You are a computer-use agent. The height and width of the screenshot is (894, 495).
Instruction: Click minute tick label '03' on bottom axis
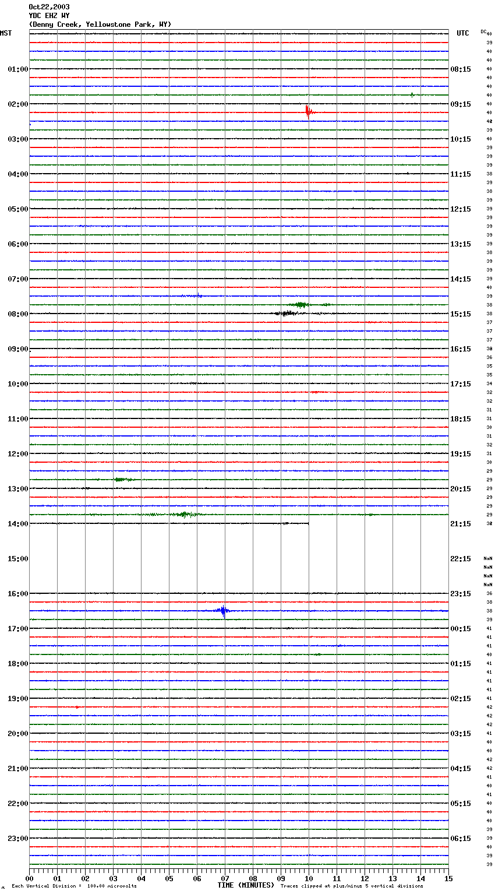point(113,878)
